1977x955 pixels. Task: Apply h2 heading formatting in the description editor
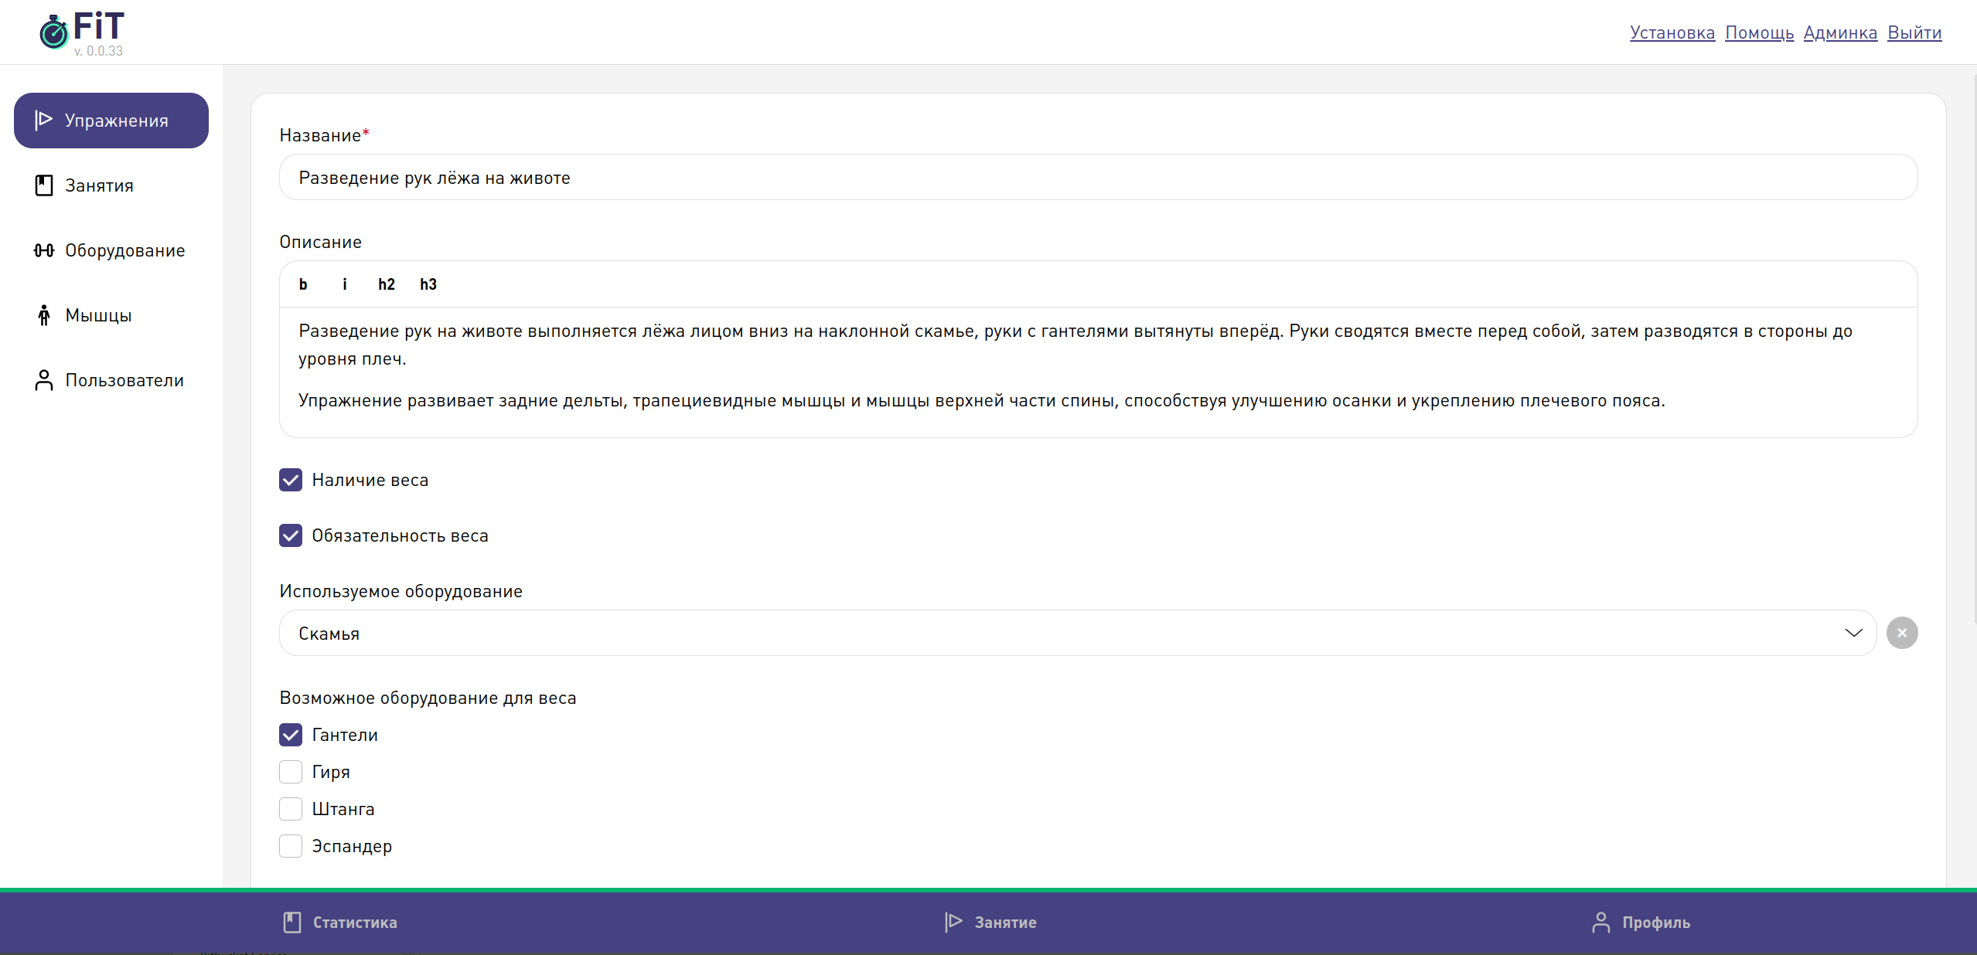386,284
